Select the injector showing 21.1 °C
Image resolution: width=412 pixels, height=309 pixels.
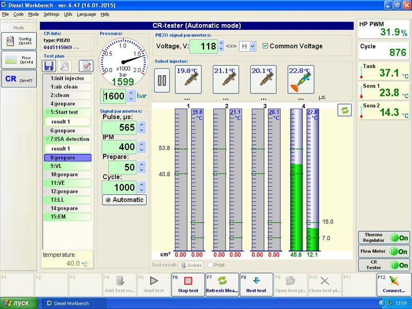click(x=226, y=79)
